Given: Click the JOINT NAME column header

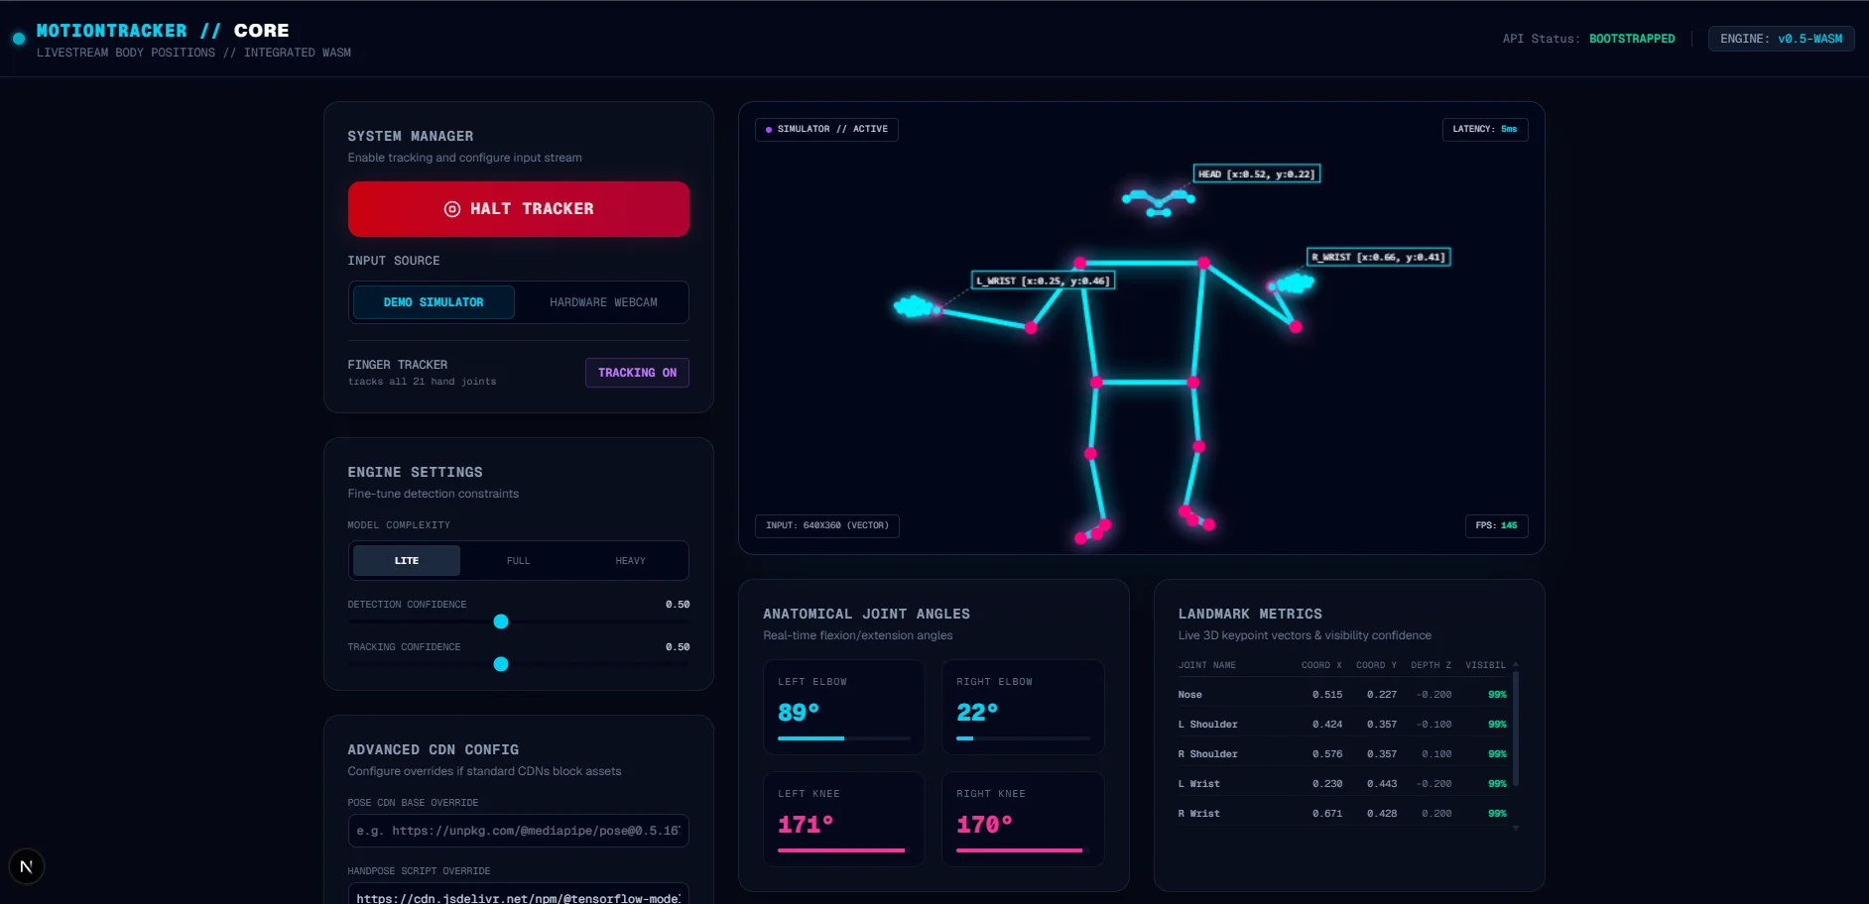Looking at the screenshot, I should click(x=1207, y=665).
